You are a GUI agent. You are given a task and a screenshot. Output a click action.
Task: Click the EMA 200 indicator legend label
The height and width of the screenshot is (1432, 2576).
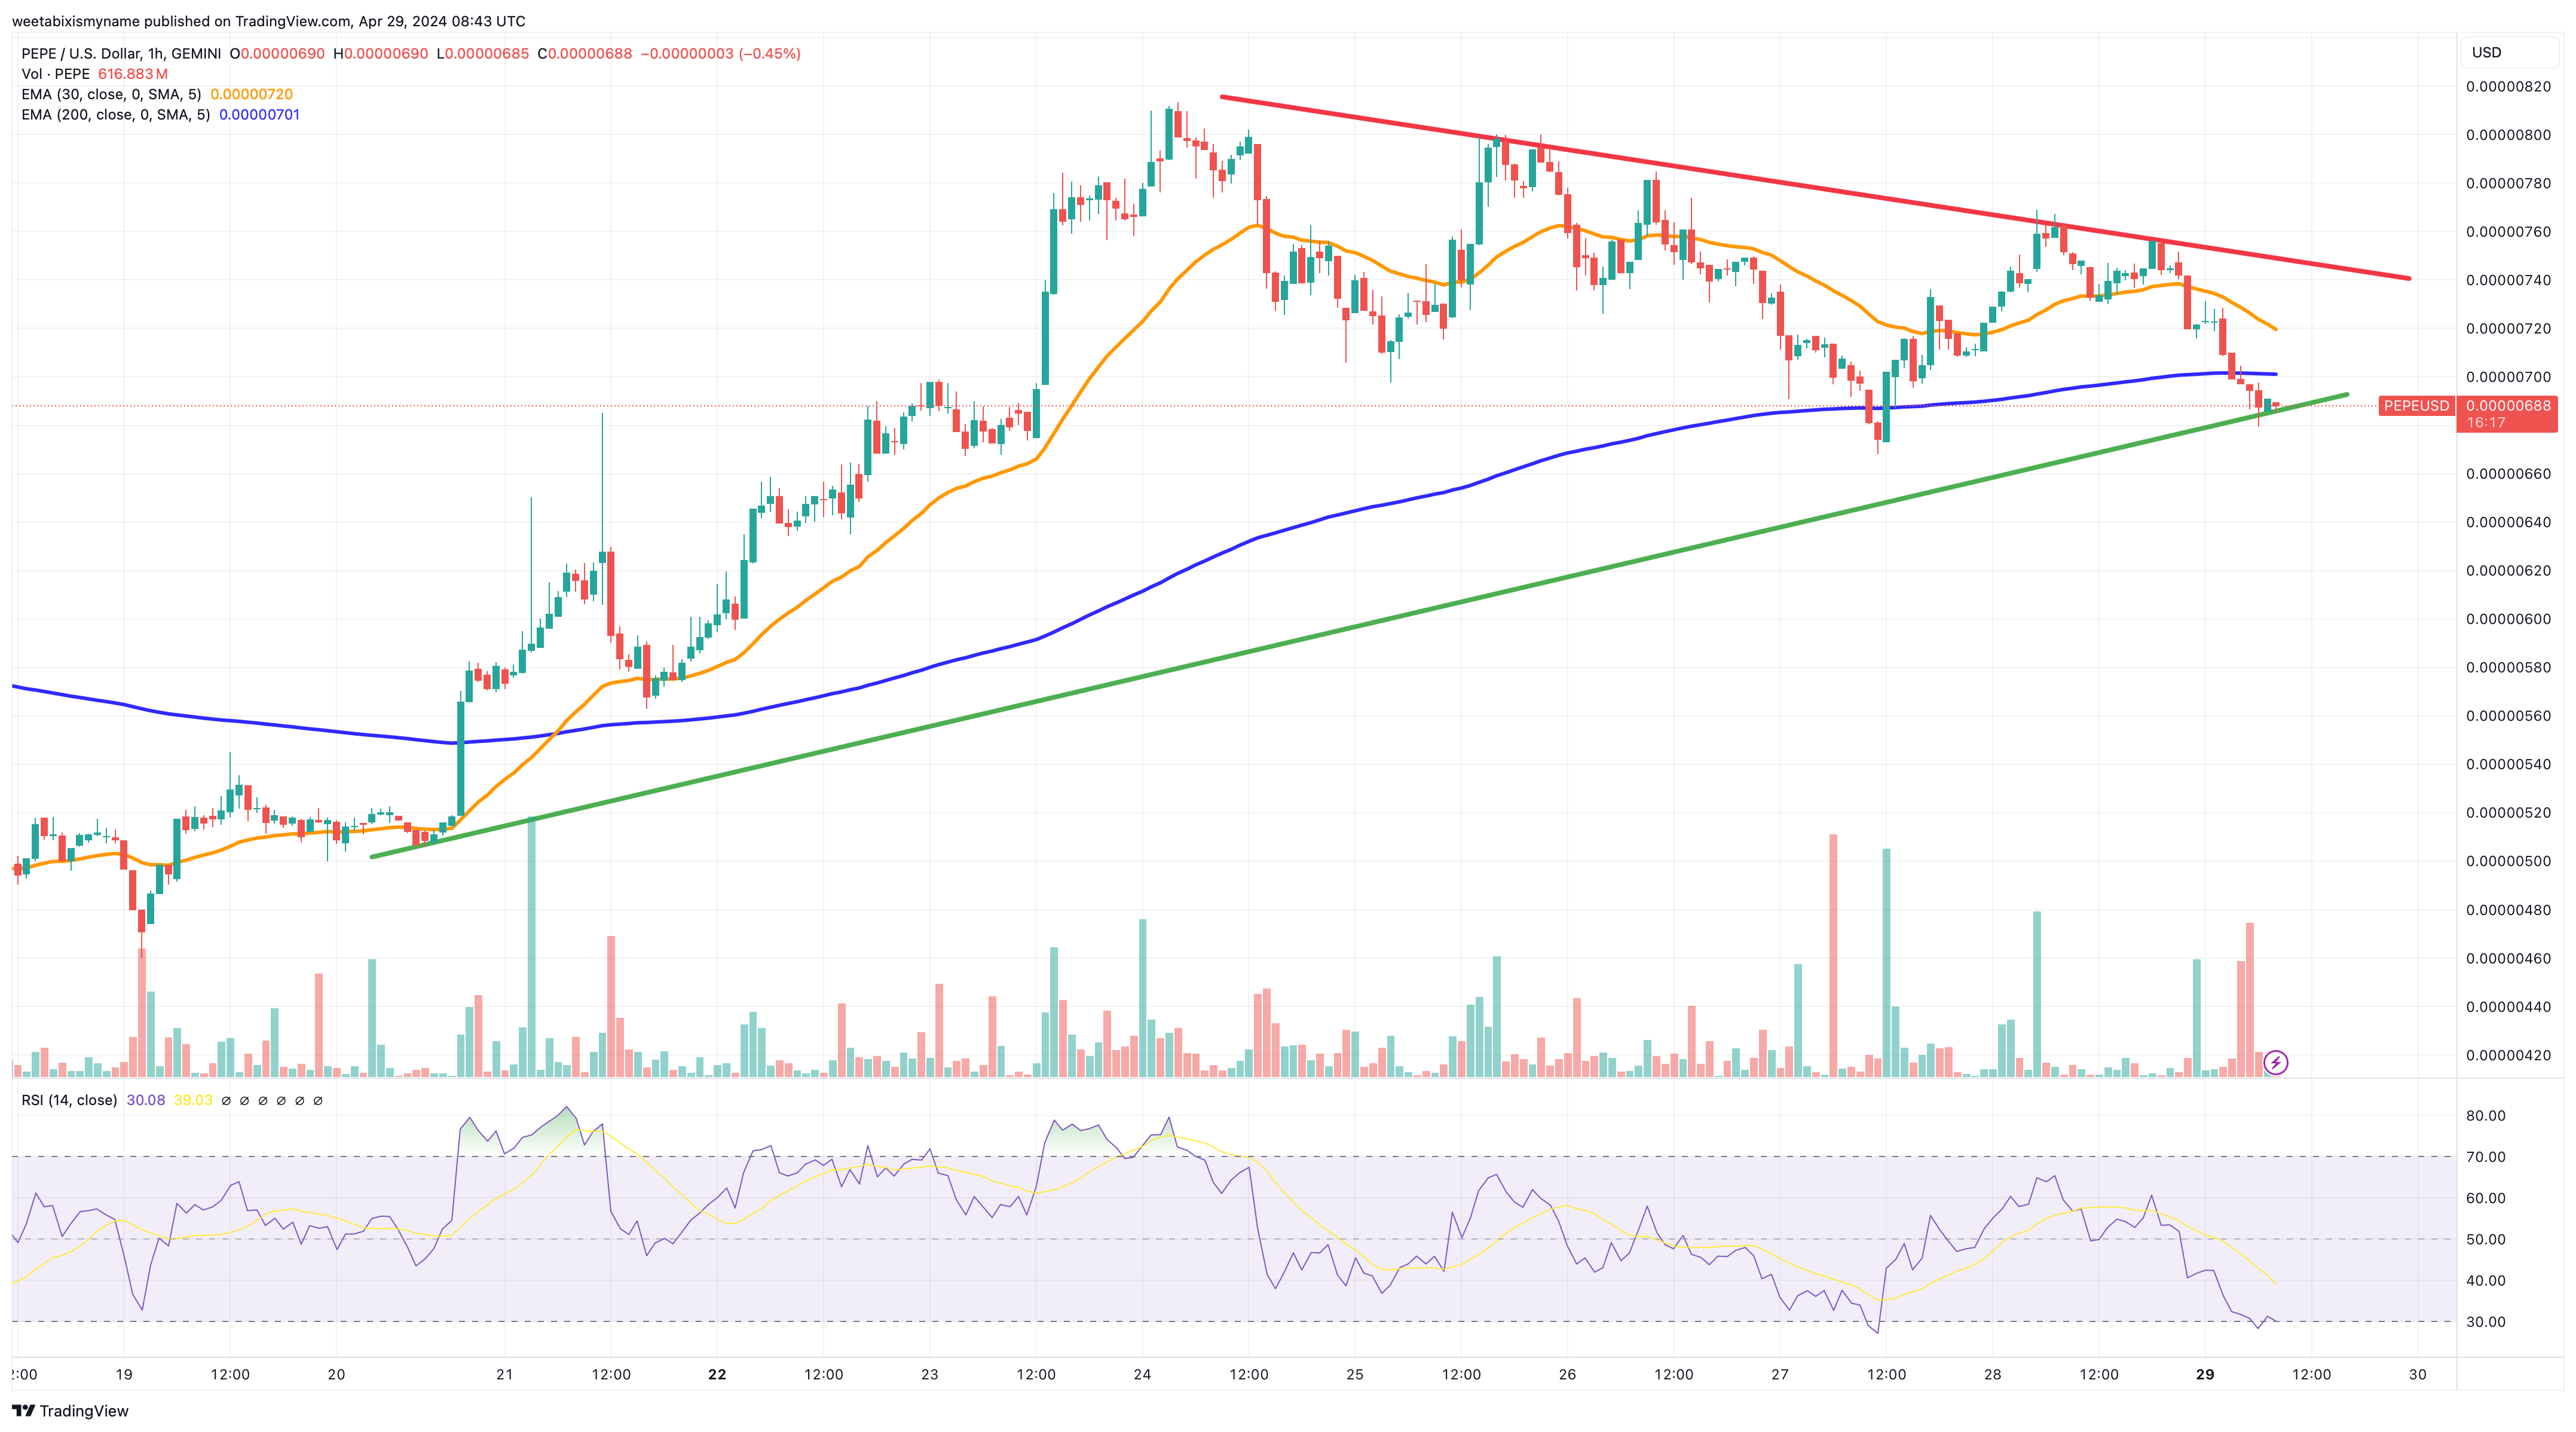115,115
